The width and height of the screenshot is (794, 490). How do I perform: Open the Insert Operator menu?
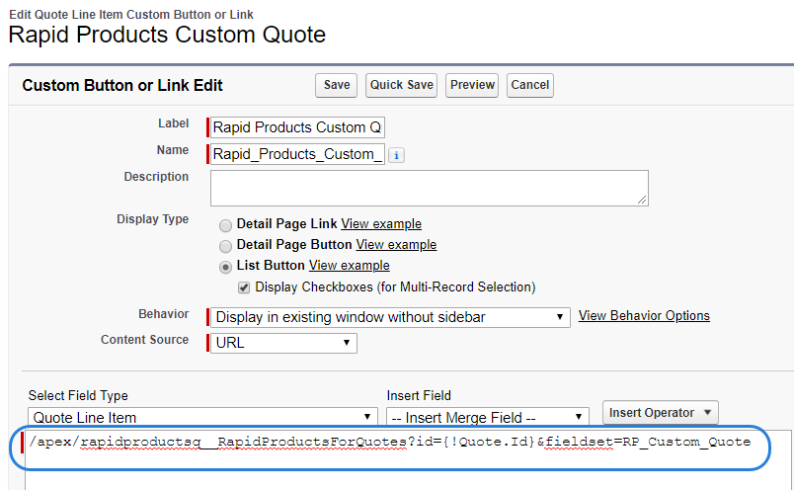pos(661,413)
